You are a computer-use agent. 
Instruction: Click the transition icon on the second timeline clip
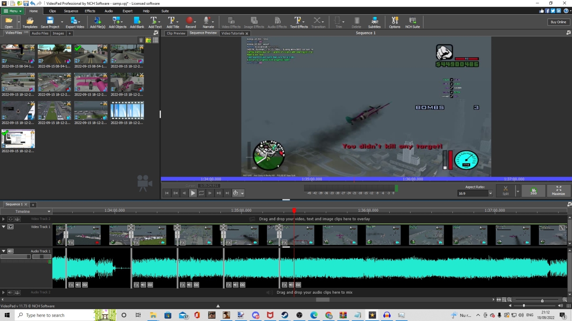[131, 227]
